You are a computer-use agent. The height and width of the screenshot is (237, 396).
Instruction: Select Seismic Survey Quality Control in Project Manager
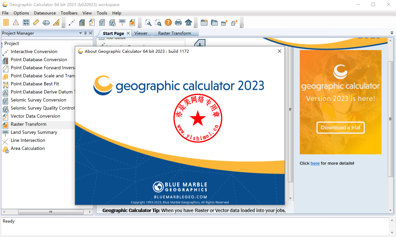(43, 108)
